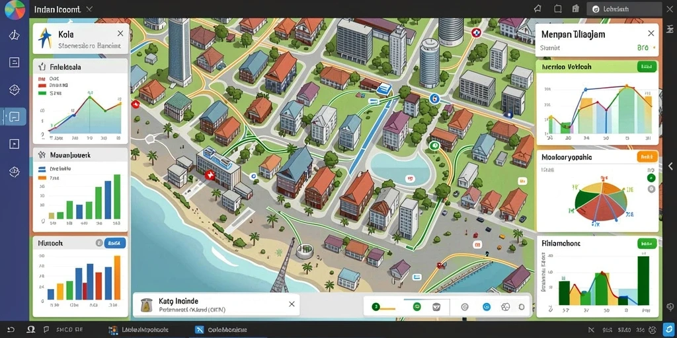Click the orange button on the Monloaryopahic panel
Viewport: 677px width, 338px height.
[647, 156]
